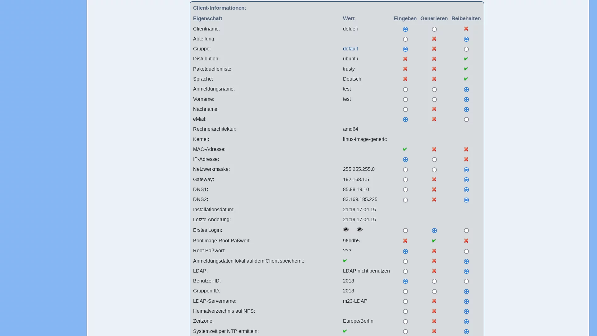This screenshot has width=597, height=336.
Task: Click red X in LDAP-Servername Generieren column
Action: (434, 301)
